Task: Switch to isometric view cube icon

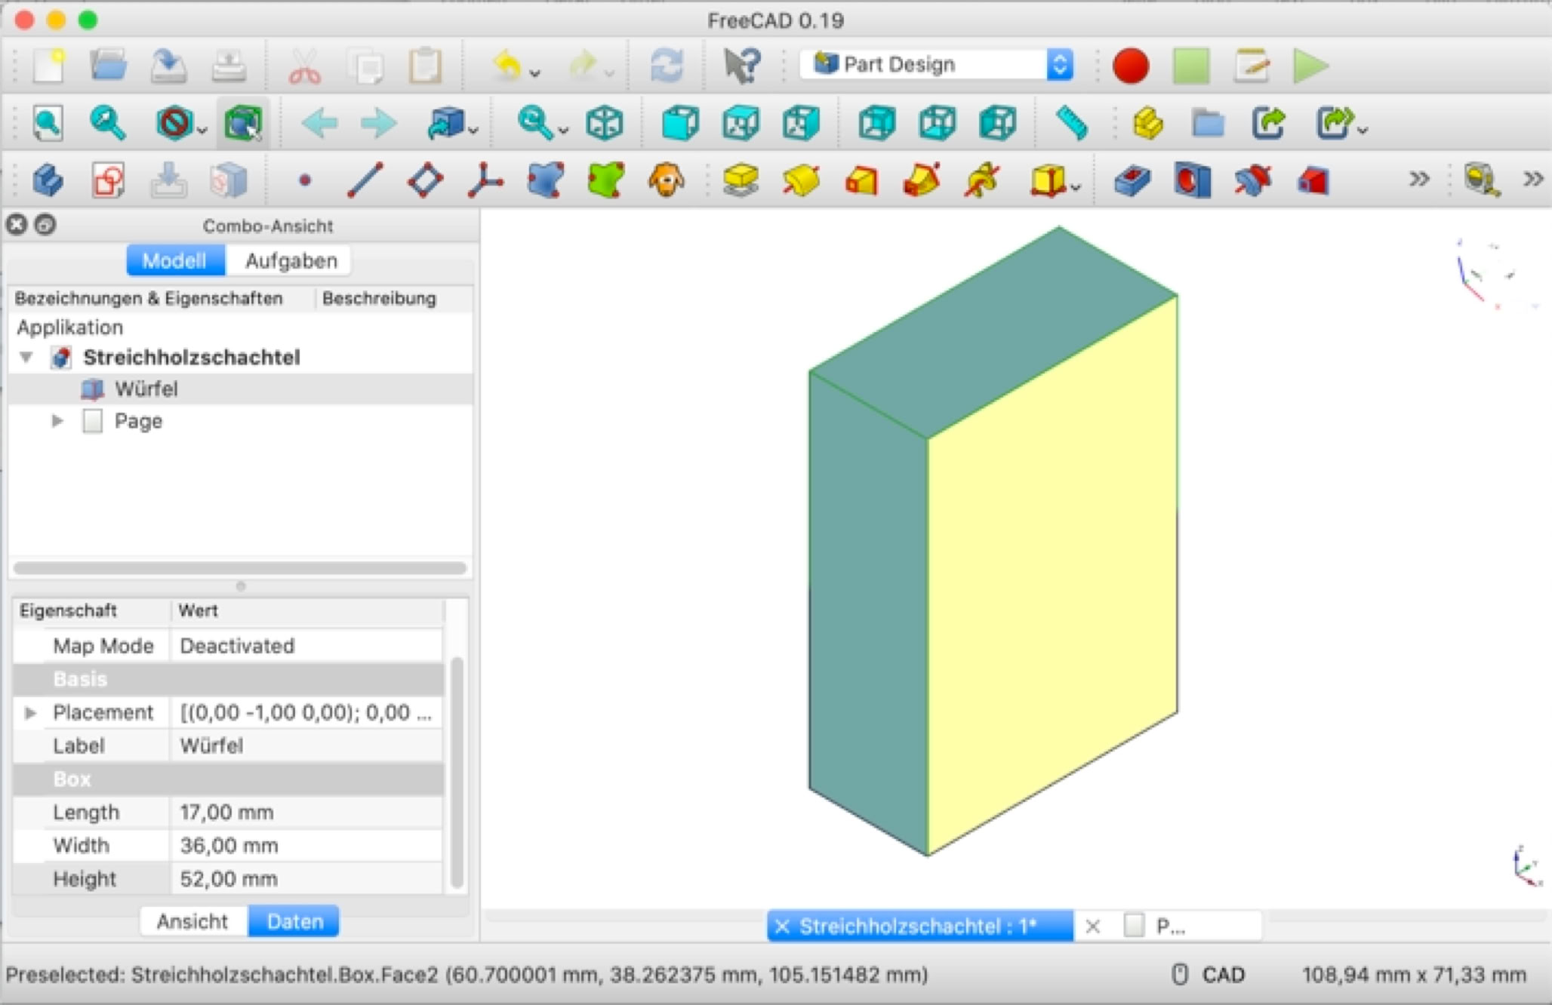Action: pos(605,123)
